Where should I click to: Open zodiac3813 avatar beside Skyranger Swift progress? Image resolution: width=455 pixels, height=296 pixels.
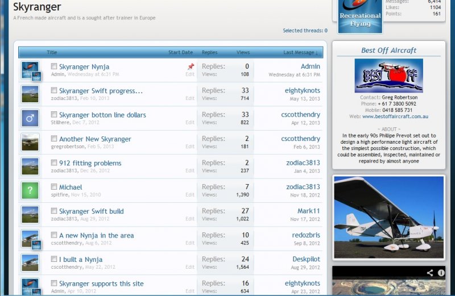(x=30, y=94)
